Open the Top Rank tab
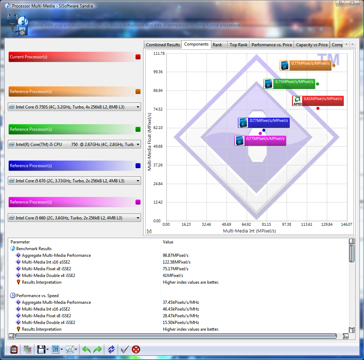Screen dimensions: 364x360 click(x=239, y=45)
